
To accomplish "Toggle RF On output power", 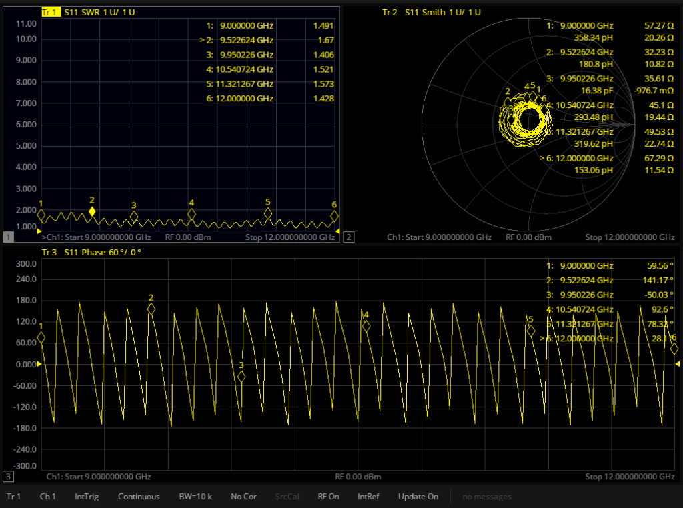I will pos(328,496).
